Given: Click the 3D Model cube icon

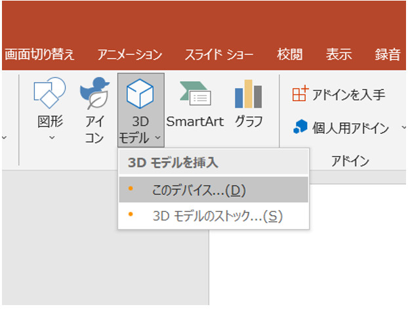Looking at the screenshot, I should pos(140,95).
